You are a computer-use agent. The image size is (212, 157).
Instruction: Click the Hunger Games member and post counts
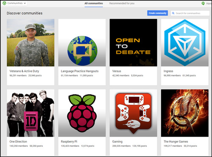point(180,146)
